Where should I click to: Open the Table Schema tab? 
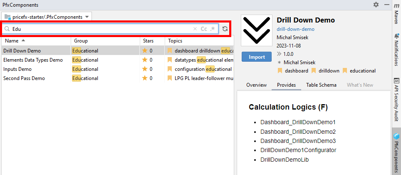pos(321,85)
